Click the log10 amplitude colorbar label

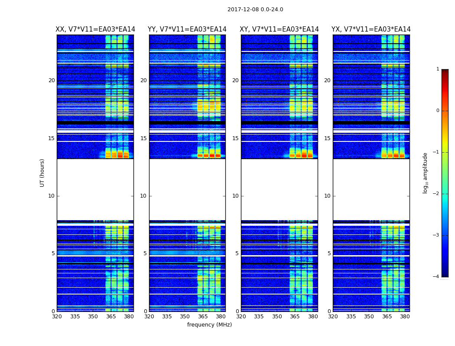(425, 173)
